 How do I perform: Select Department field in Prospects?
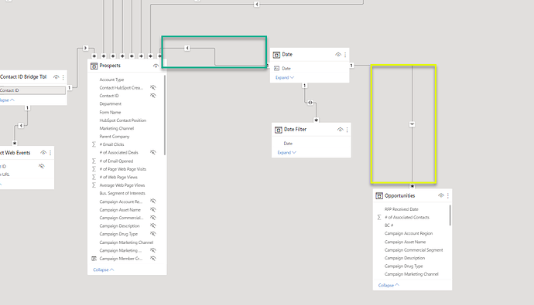(x=111, y=104)
